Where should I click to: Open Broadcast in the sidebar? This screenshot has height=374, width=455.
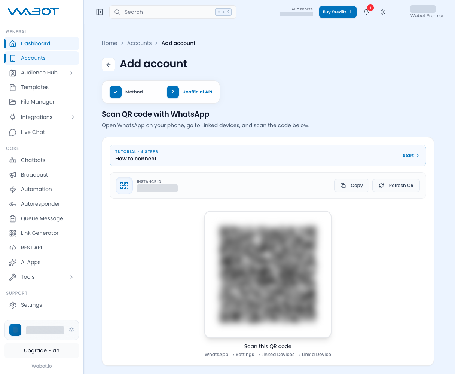[x=42, y=175]
